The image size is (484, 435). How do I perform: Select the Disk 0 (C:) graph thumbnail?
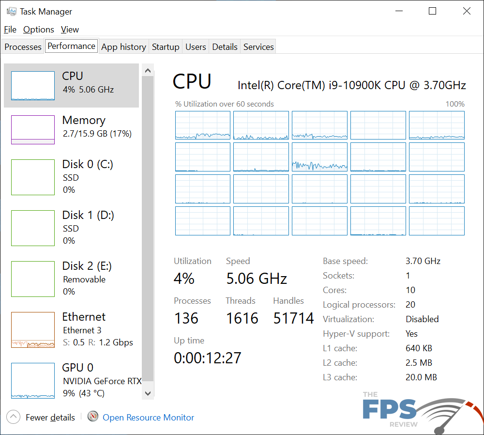(33, 177)
